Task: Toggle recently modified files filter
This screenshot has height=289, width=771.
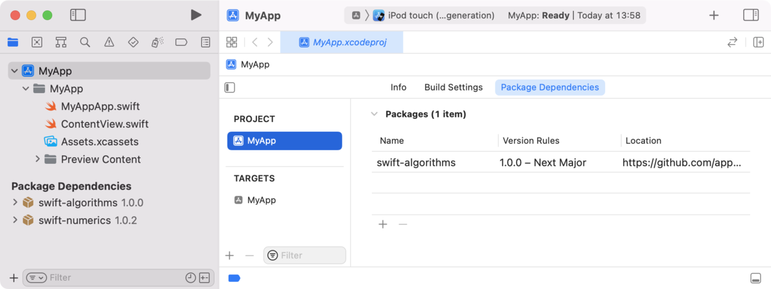Action: (190, 277)
